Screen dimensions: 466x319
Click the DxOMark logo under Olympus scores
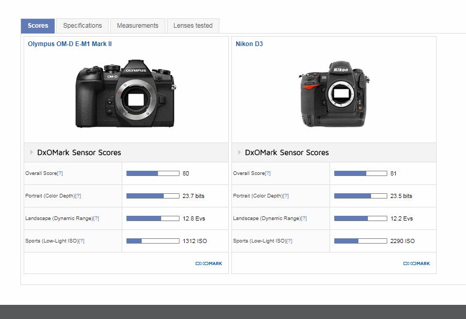(x=209, y=263)
